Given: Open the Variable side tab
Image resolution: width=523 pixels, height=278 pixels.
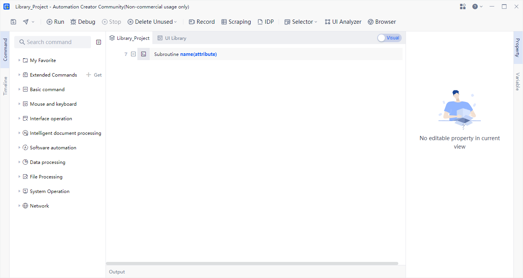Looking at the screenshot, I should point(518,82).
